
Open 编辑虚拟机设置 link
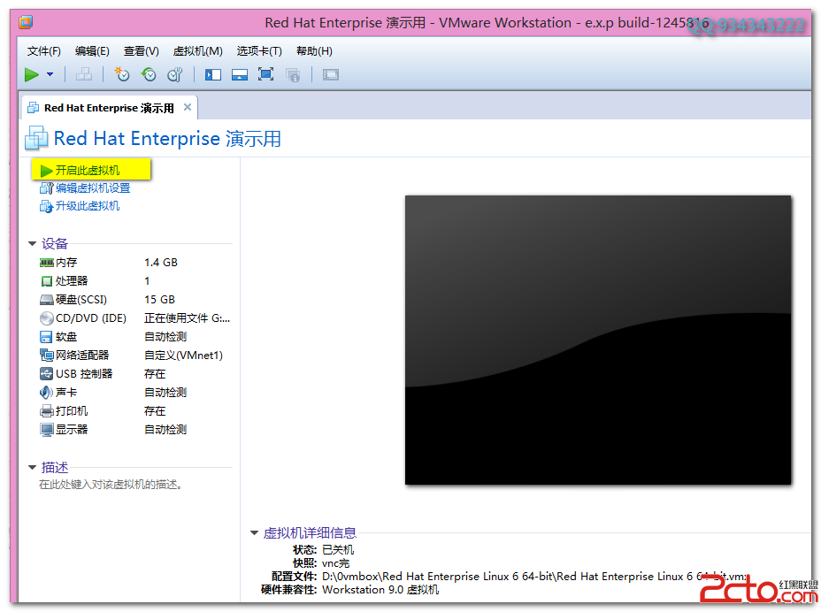93,188
